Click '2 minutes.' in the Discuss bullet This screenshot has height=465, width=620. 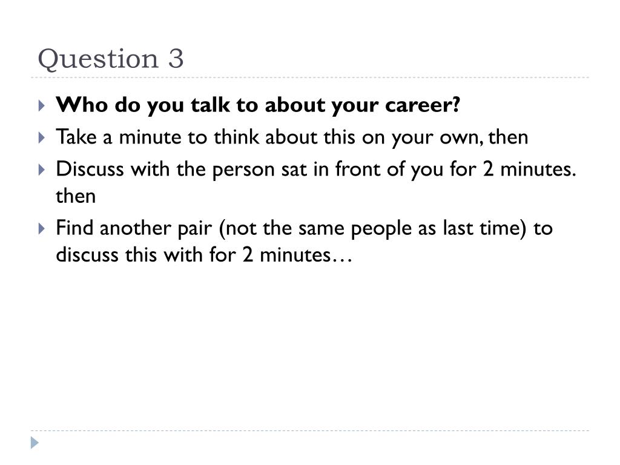pos(529,170)
